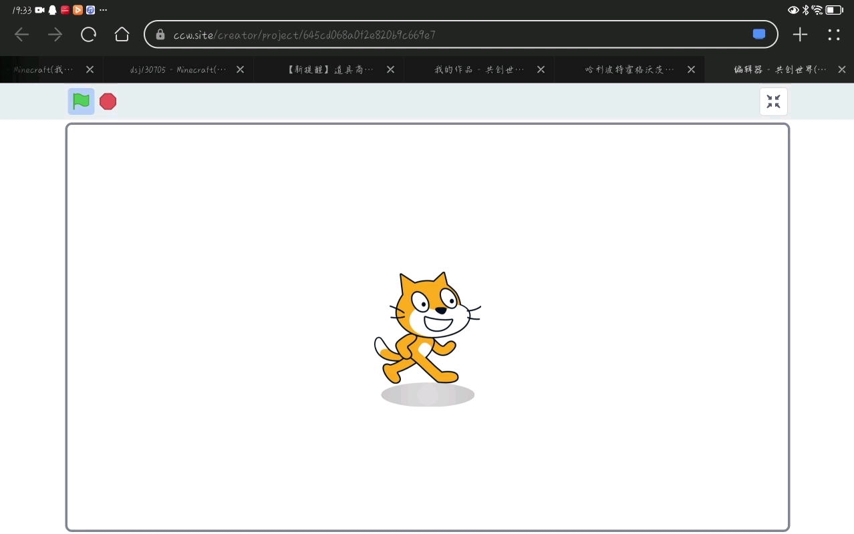Open a new browser tab with the plus icon
This screenshot has height=534, width=854.
[x=799, y=34]
